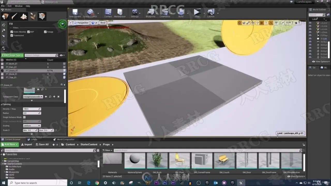
Task: Uncheck FT_Grass_01 foliage checkbox
Action: (x=2, y=71)
